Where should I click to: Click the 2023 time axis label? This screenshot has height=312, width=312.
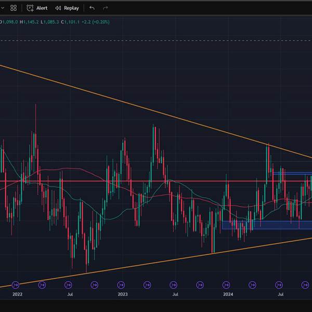point(123,294)
